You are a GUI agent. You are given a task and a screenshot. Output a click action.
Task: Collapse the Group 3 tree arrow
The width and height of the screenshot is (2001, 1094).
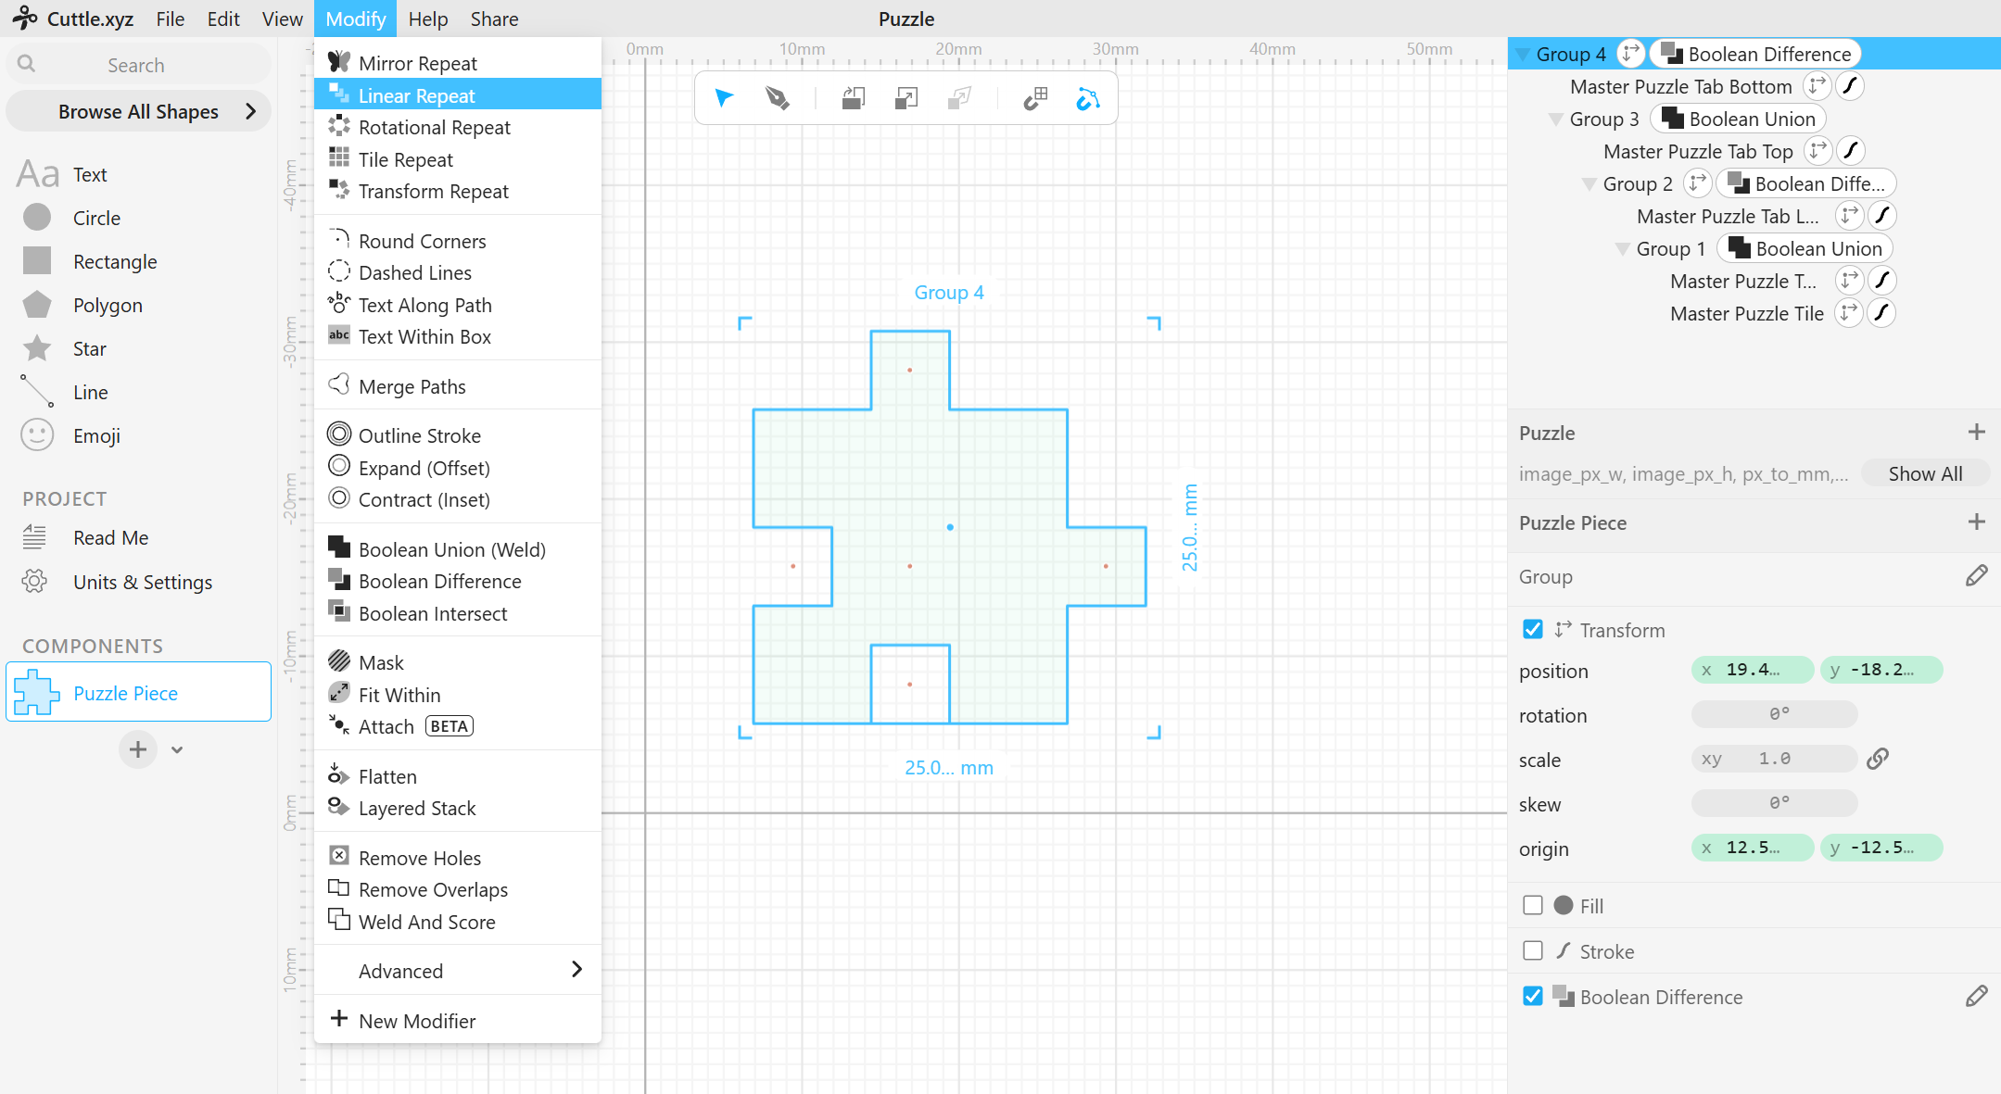pos(1556,119)
